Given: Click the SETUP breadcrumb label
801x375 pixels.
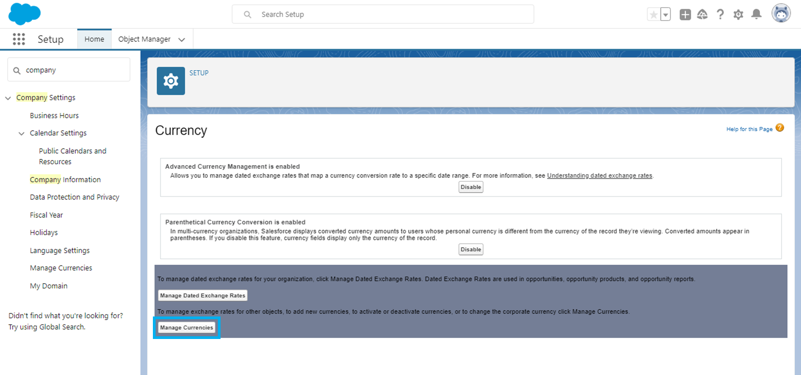Looking at the screenshot, I should 199,73.
